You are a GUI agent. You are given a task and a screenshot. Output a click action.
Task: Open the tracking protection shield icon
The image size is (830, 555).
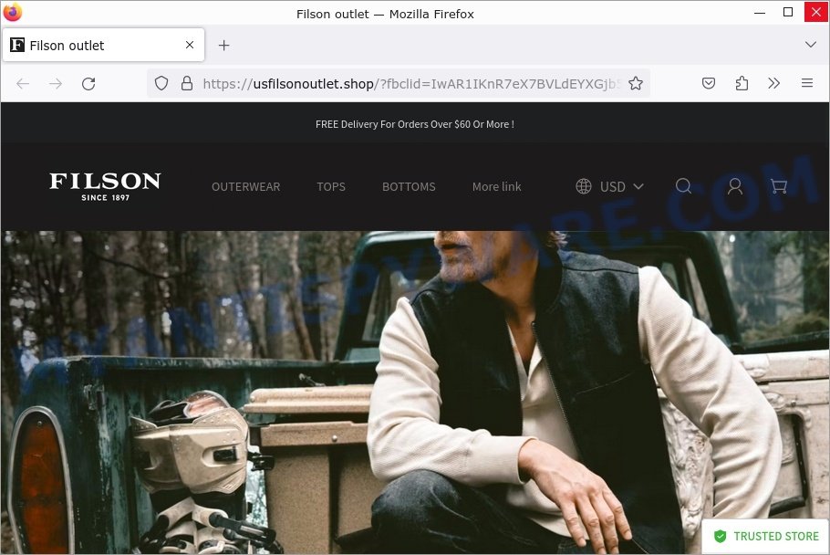(x=161, y=83)
